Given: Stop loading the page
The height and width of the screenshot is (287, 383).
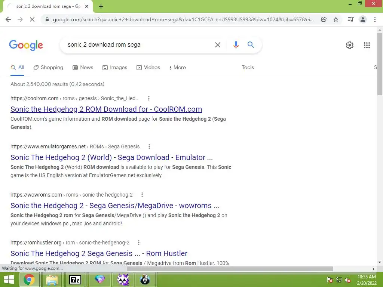Looking at the screenshot, I should pos(32,19).
